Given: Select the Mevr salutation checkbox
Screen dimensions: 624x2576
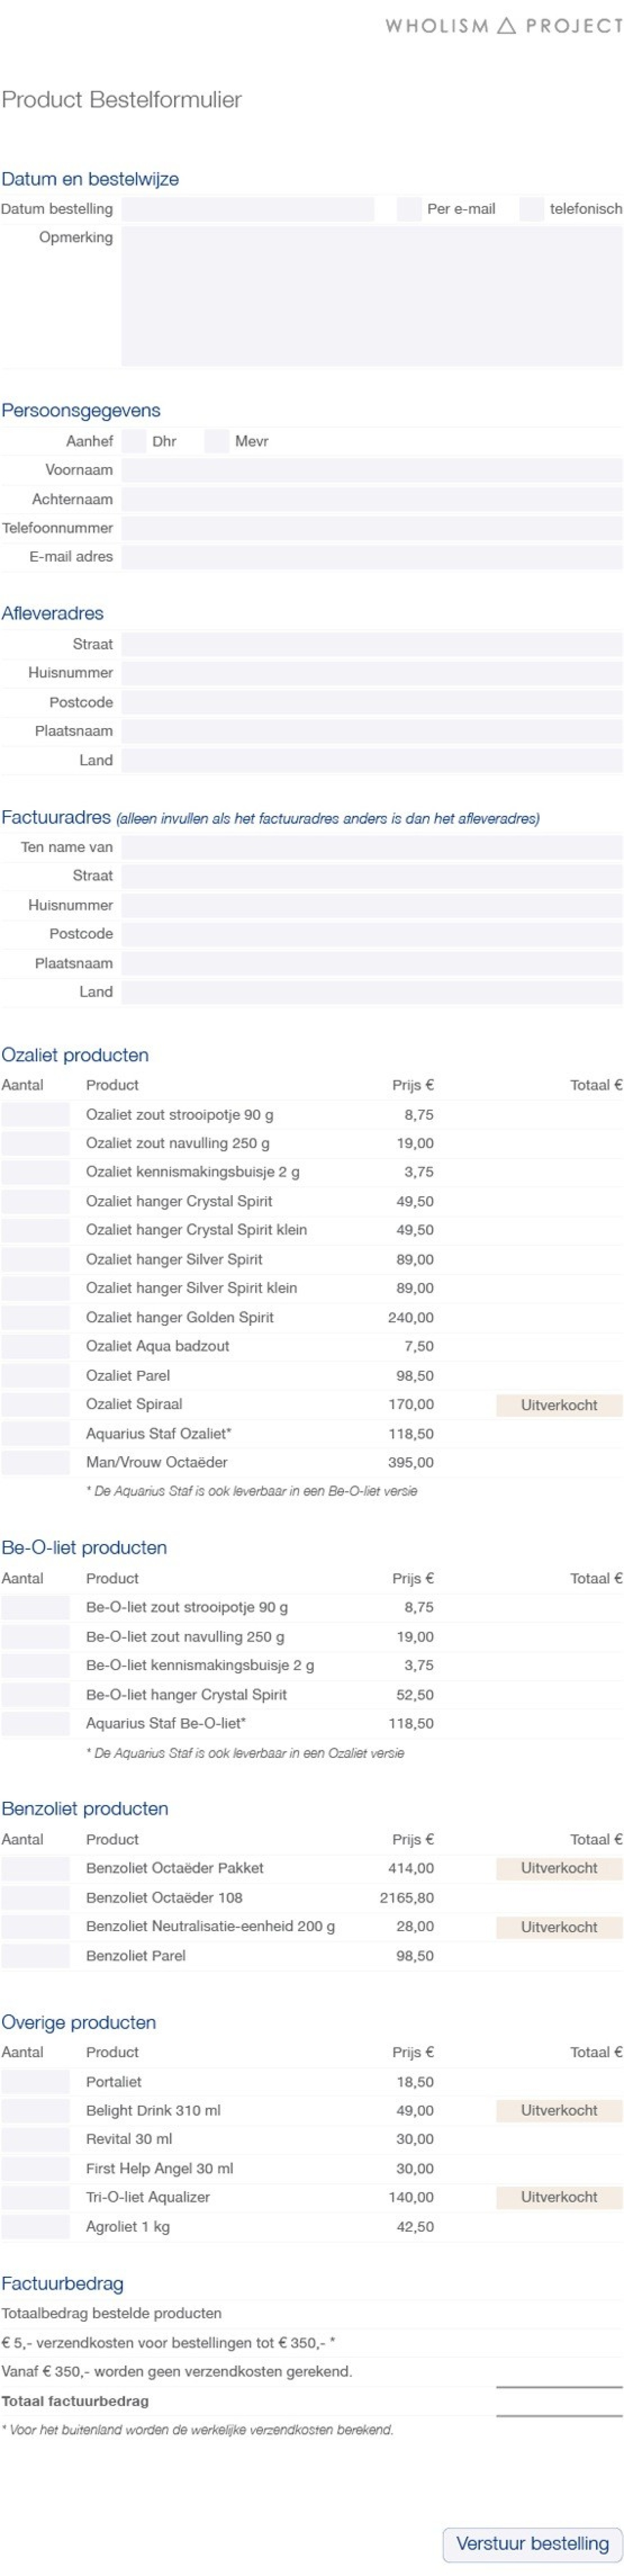Looking at the screenshot, I should (x=217, y=441).
